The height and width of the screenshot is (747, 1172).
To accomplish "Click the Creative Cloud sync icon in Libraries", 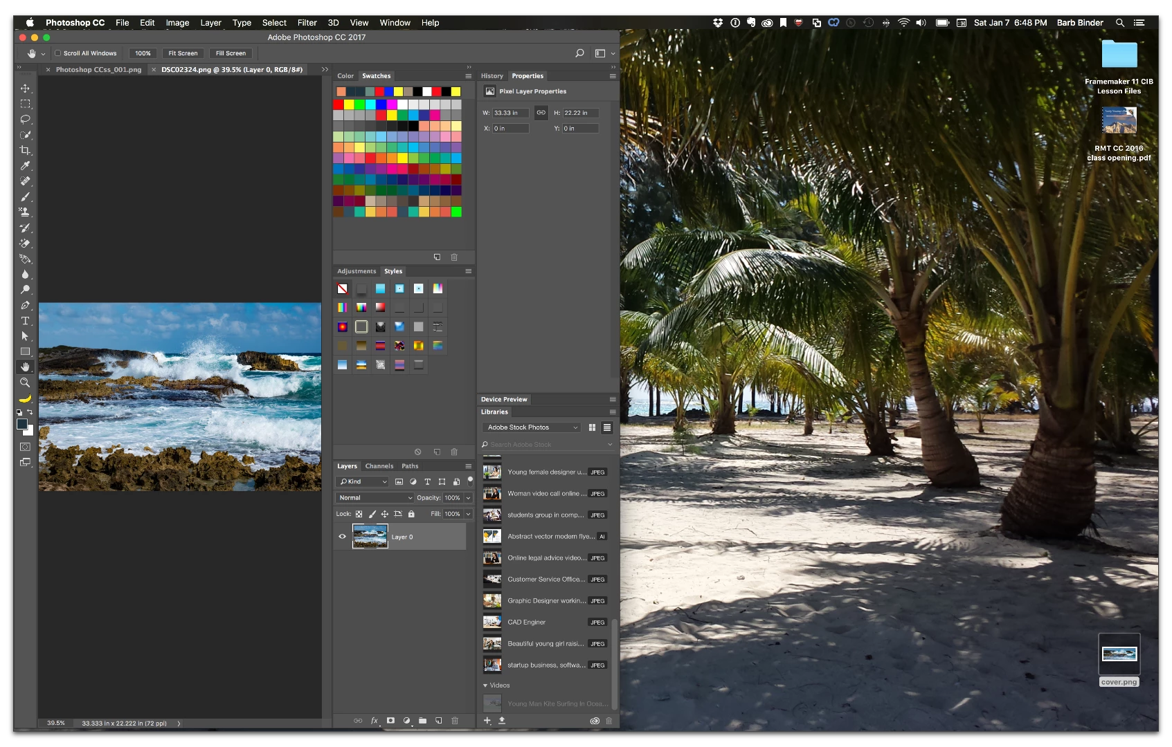I will pyautogui.click(x=594, y=721).
